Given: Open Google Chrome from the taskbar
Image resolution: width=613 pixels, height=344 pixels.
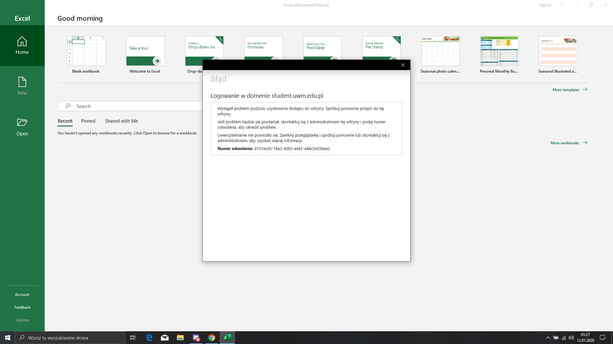Looking at the screenshot, I should coord(212,338).
